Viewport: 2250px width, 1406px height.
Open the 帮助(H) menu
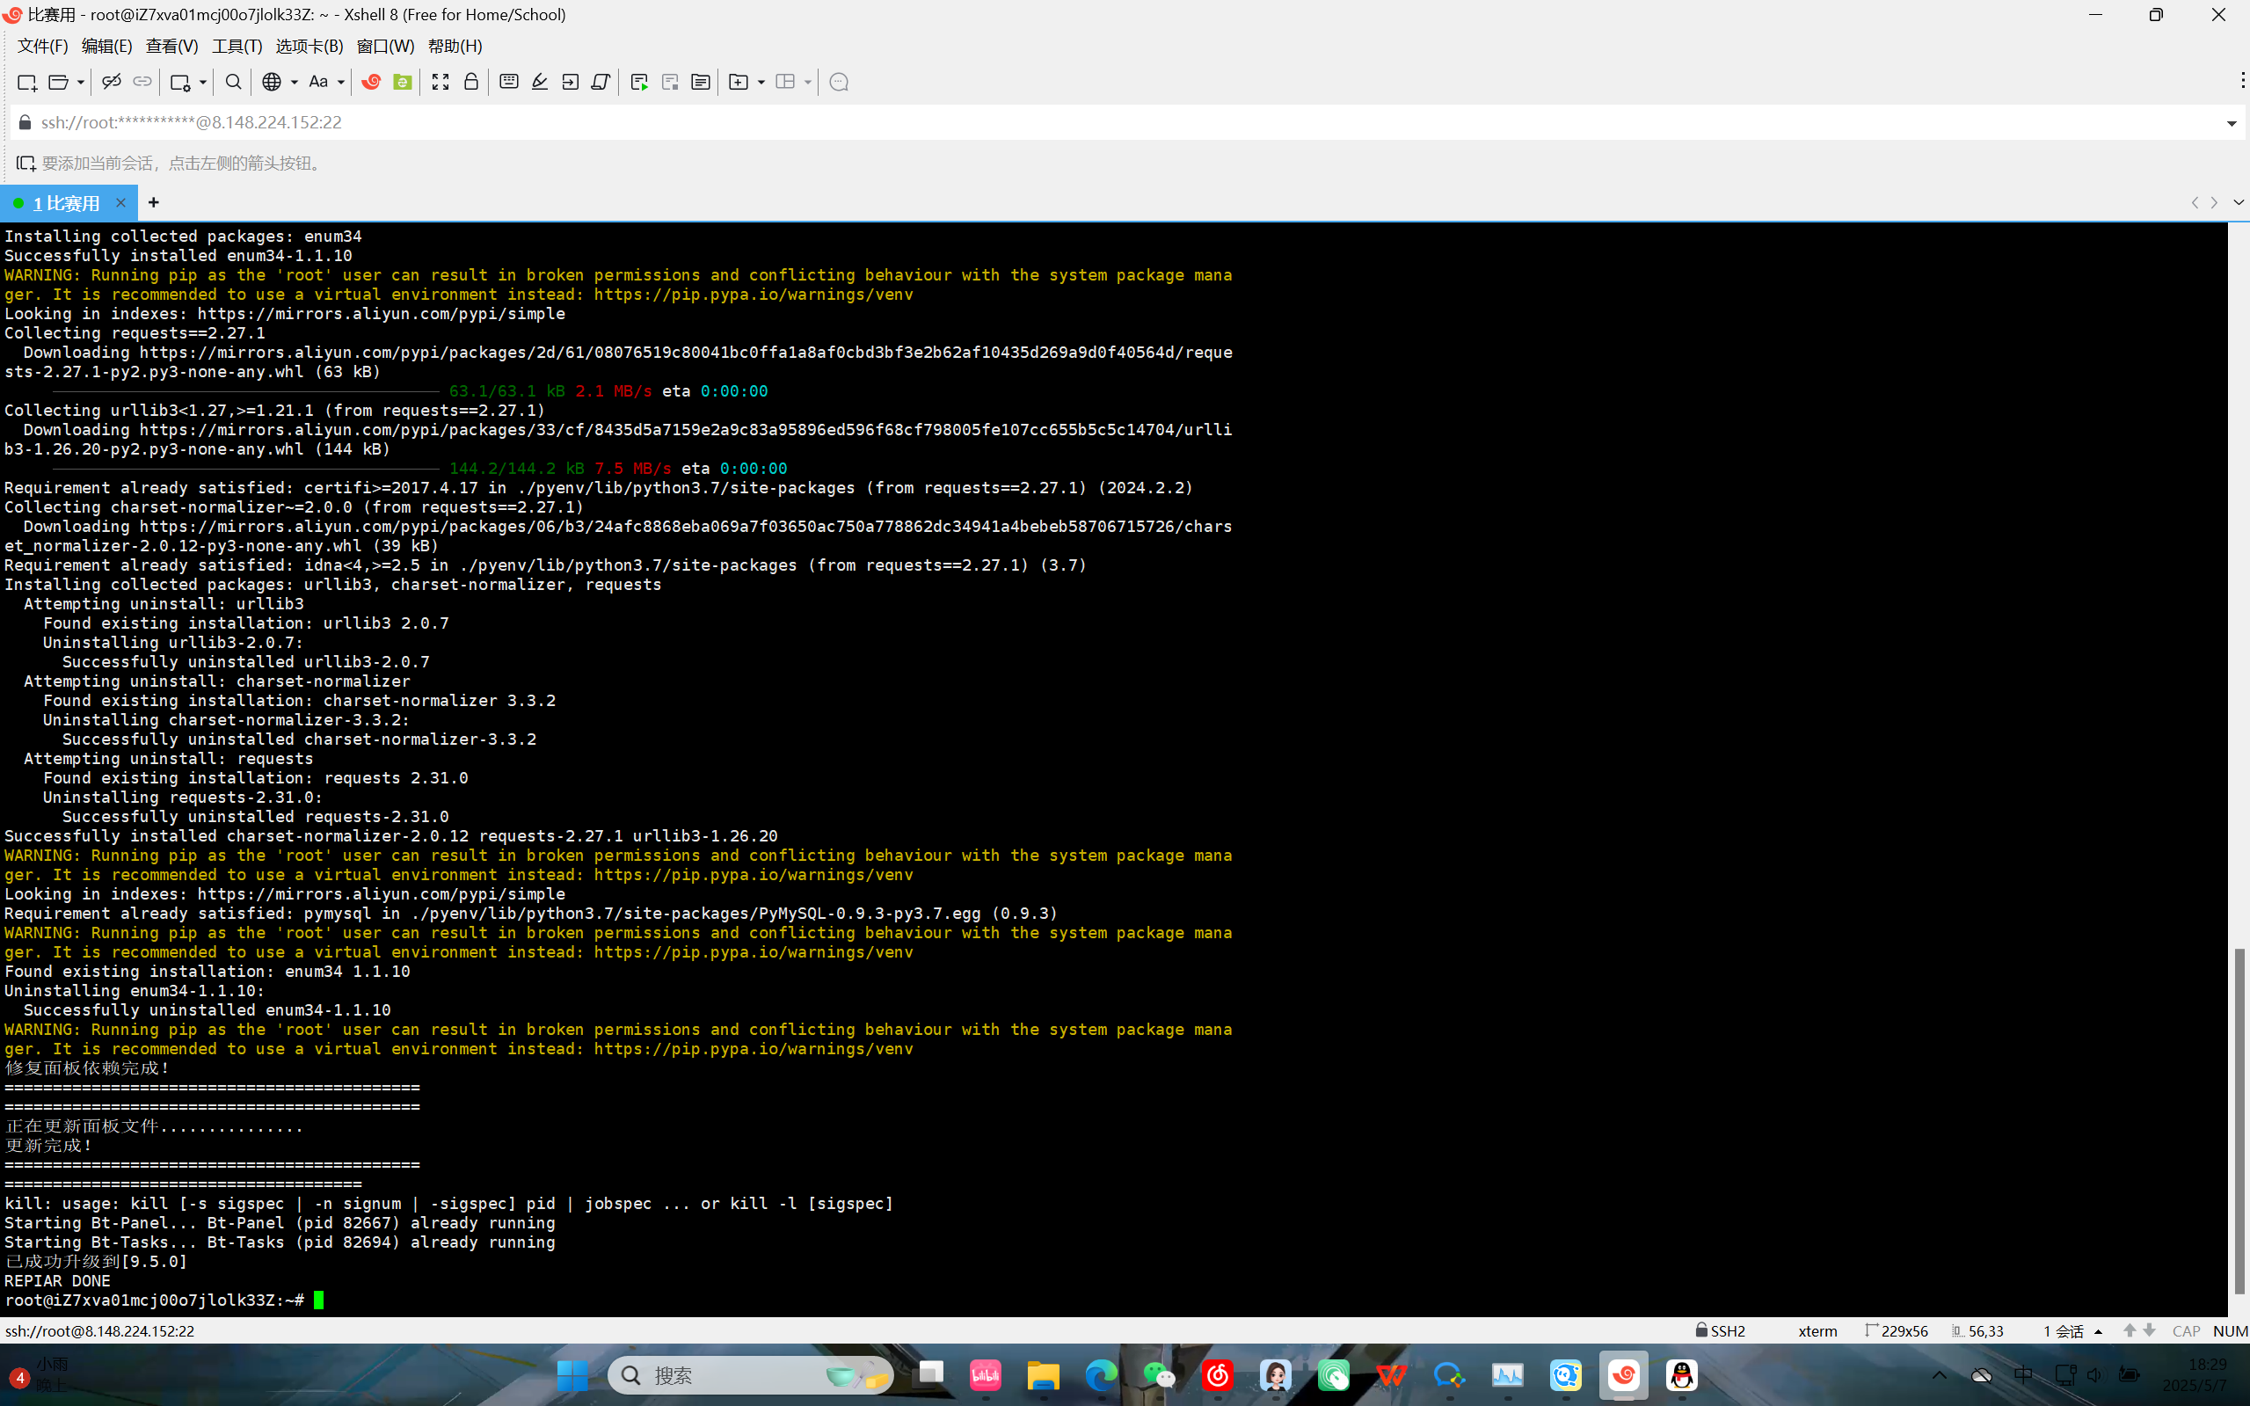tap(455, 46)
